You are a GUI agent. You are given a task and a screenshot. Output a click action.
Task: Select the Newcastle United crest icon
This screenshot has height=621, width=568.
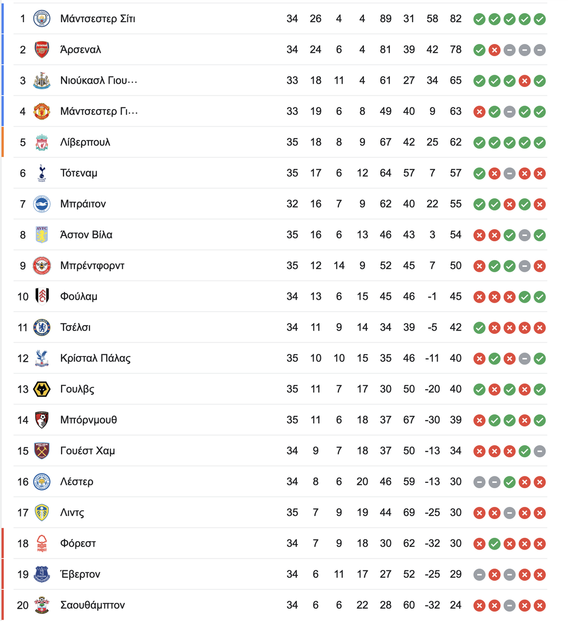tap(42, 80)
